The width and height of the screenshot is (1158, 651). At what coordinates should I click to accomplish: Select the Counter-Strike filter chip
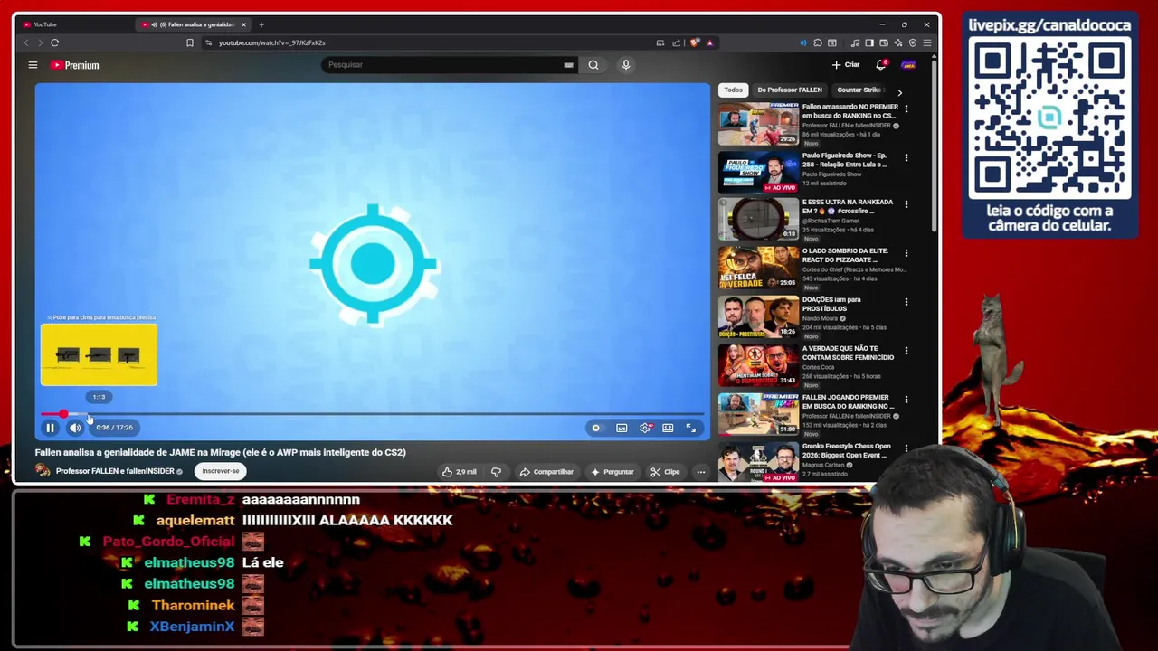[859, 90]
